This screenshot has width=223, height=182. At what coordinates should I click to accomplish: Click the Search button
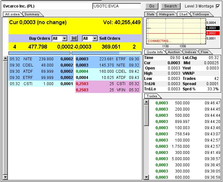pos(170,6)
